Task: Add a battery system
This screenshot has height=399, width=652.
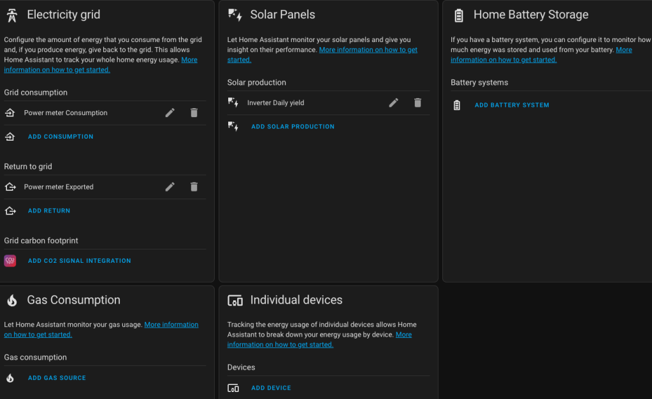Action: pyautogui.click(x=512, y=105)
